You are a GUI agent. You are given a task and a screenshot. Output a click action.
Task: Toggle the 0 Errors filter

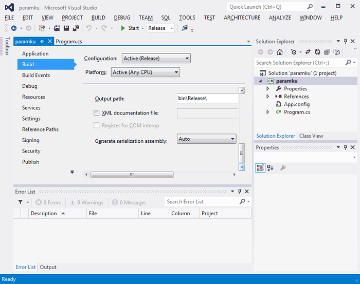click(48, 202)
